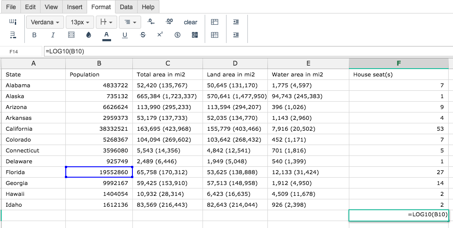Image resolution: width=453 pixels, height=228 pixels.
Task: Expand the text alignment dropdown
Action: tap(130, 22)
